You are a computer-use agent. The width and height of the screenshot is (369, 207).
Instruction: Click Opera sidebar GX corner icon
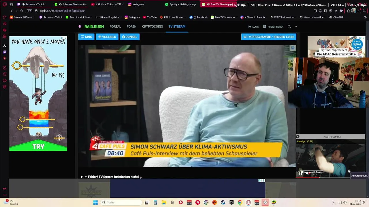point(5,189)
